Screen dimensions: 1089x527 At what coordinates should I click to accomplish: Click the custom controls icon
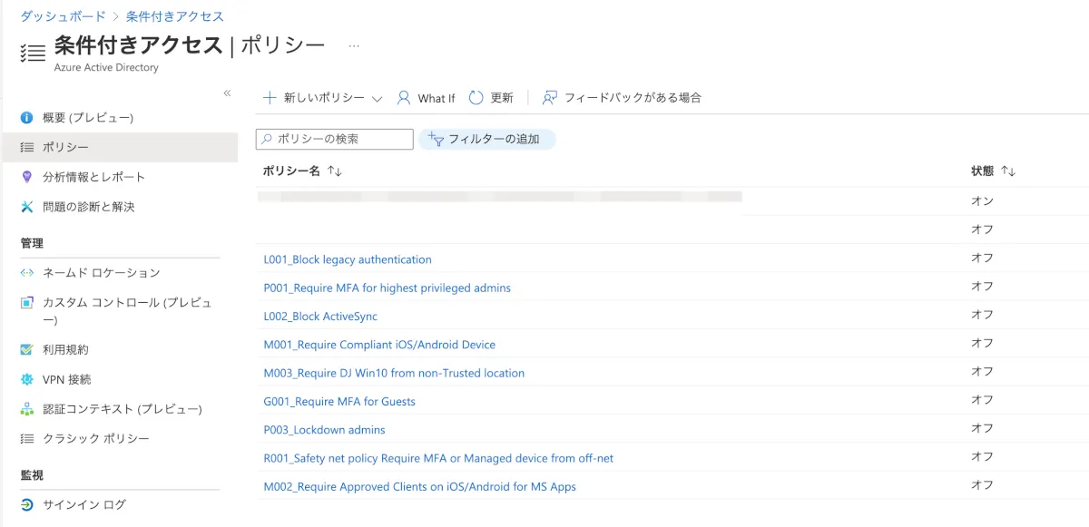pos(26,303)
